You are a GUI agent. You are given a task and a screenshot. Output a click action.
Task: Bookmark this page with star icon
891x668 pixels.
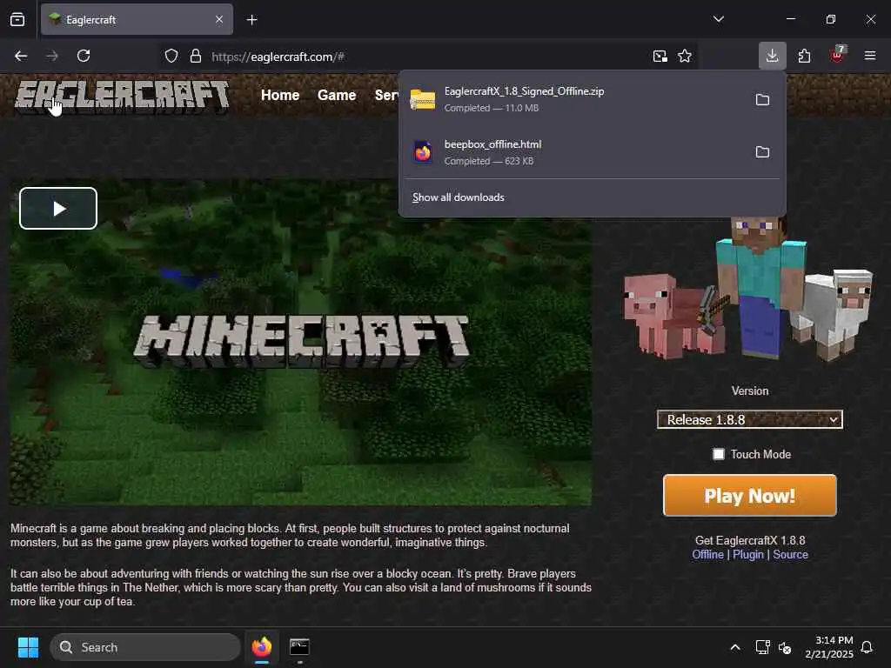point(685,57)
